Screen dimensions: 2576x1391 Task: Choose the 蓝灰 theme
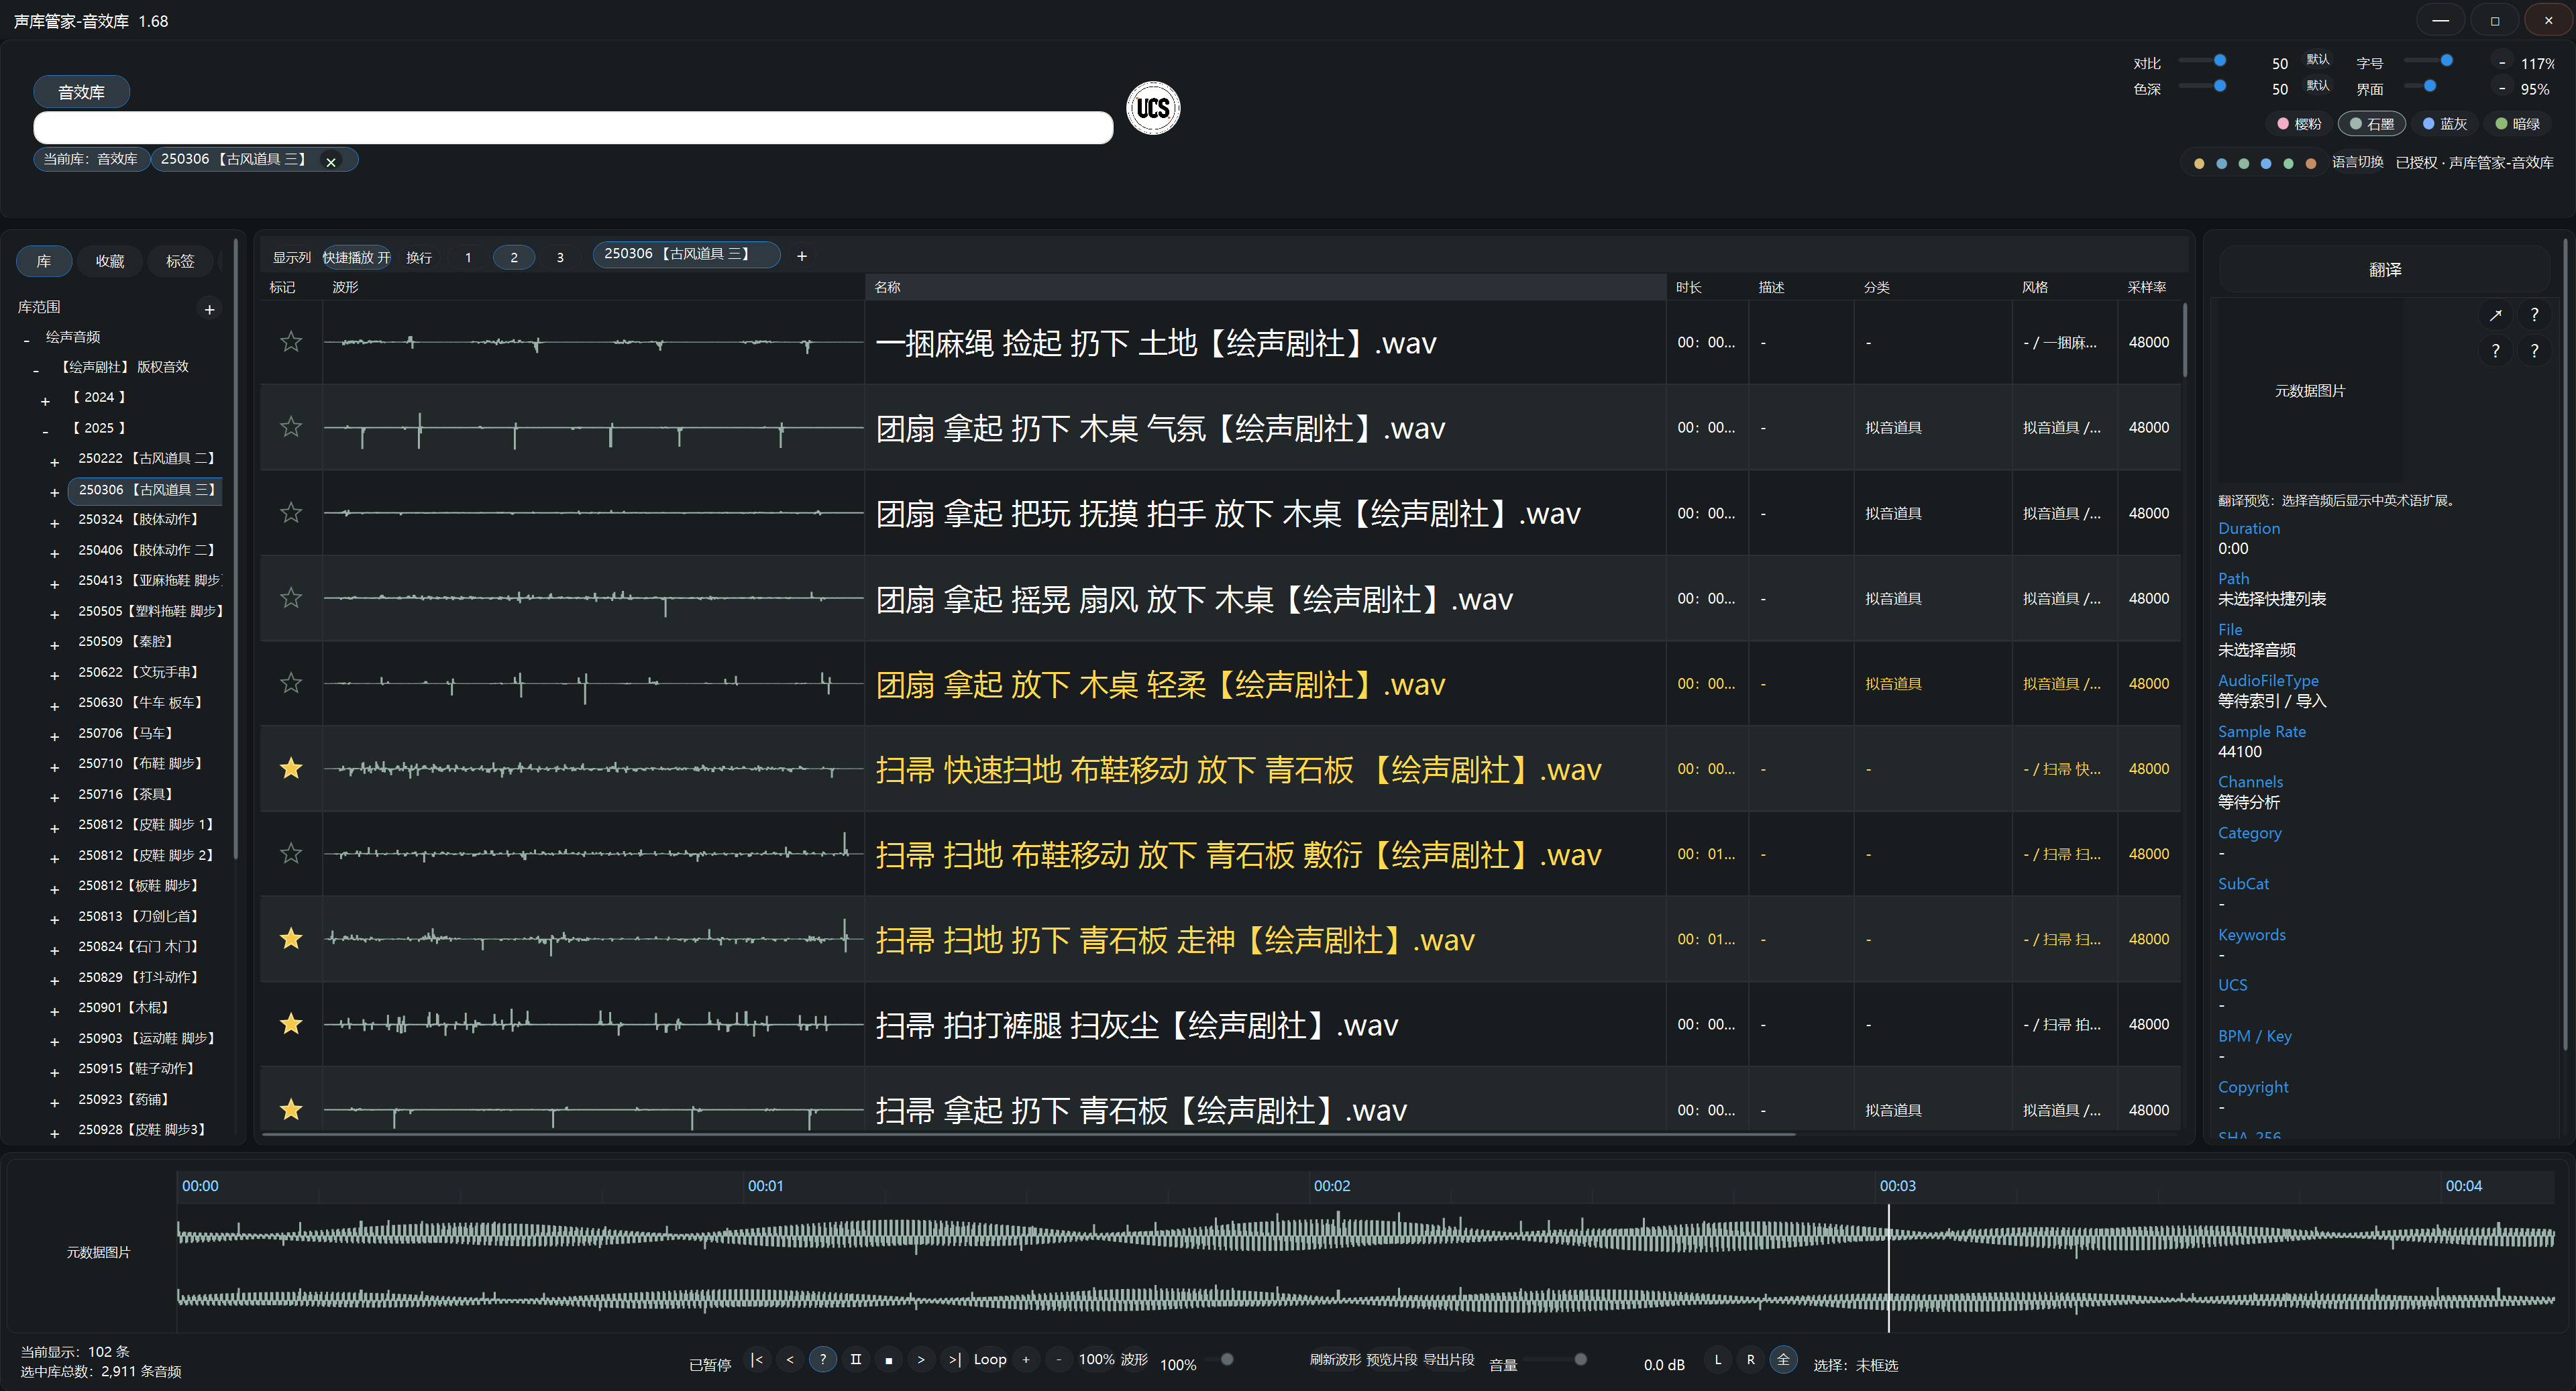point(2444,124)
